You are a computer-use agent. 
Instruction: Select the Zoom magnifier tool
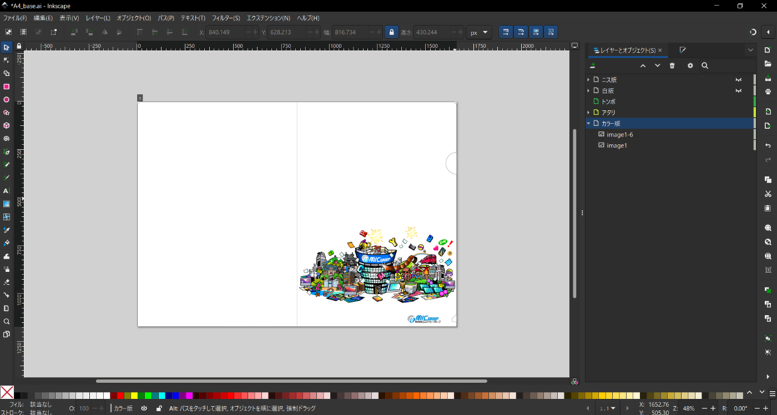7,322
